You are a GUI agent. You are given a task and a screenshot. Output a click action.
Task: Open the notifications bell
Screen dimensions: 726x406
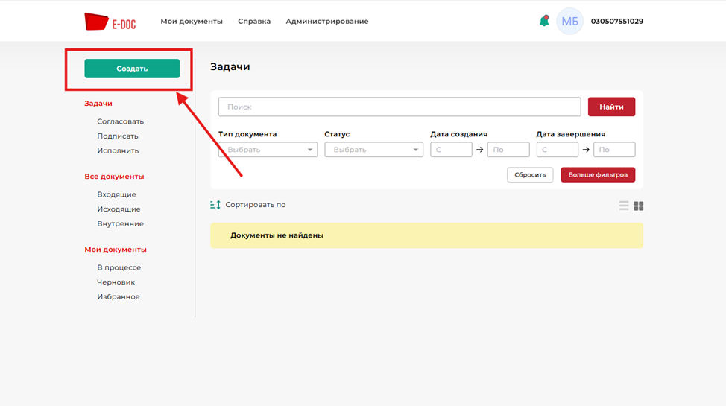coord(544,22)
